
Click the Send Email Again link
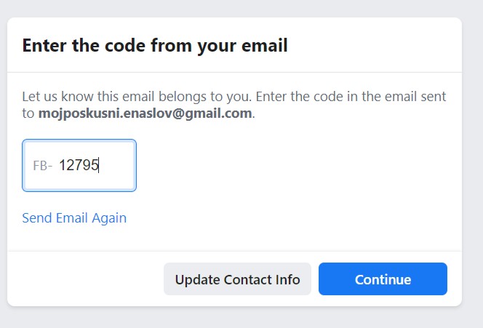click(x=74, y=217)
